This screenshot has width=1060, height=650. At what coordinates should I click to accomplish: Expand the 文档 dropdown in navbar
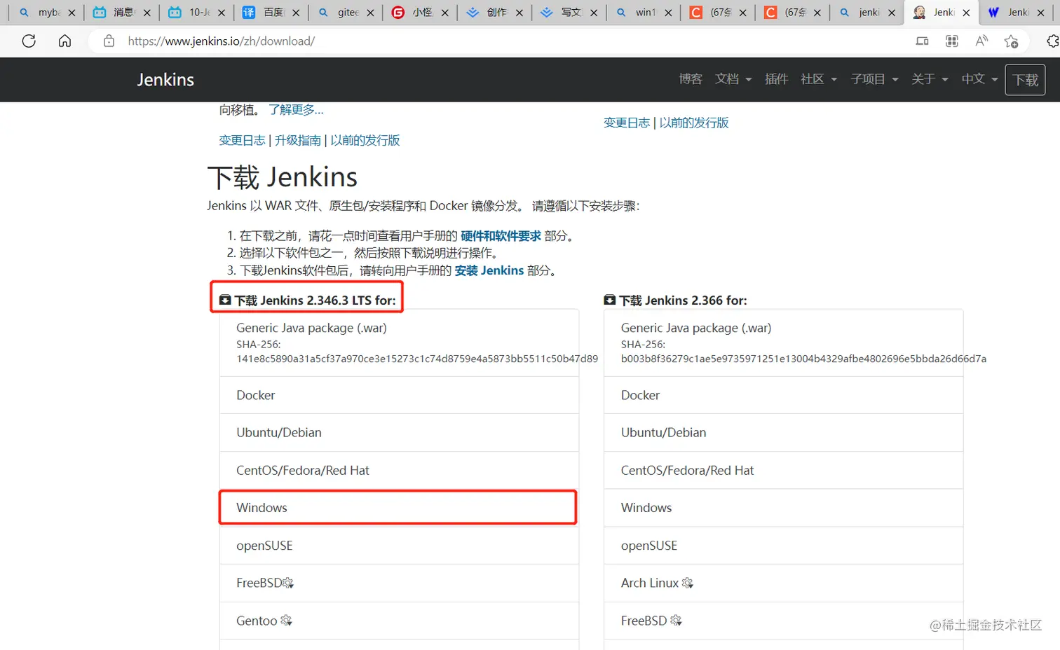point(733,79)
